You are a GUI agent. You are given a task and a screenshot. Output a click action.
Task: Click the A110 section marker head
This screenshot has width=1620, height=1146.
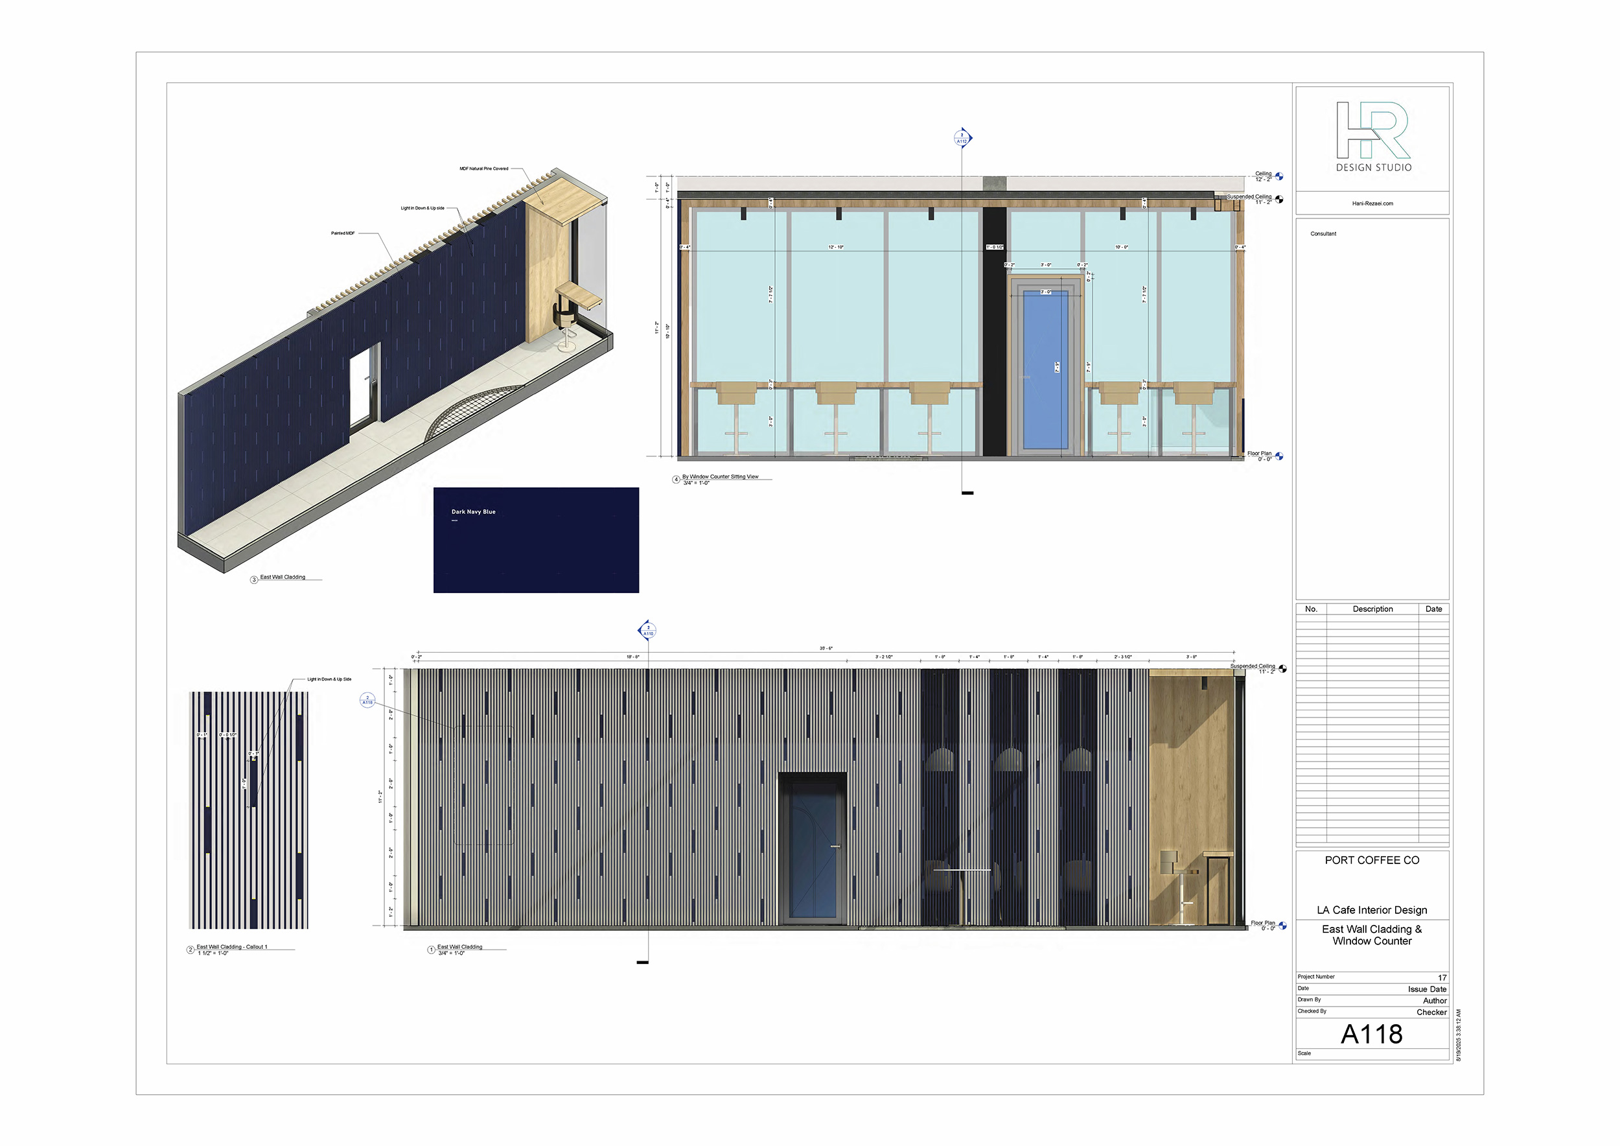click(x=648, y=631)
